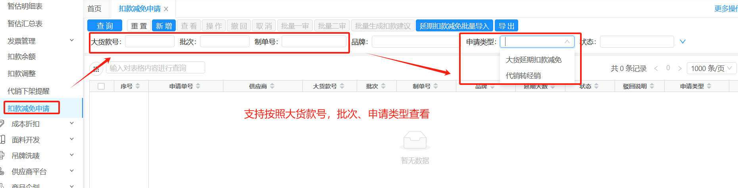Open the 申请类型 dropdown
Screen dimensions: 738x188
[x=537, y=42]
